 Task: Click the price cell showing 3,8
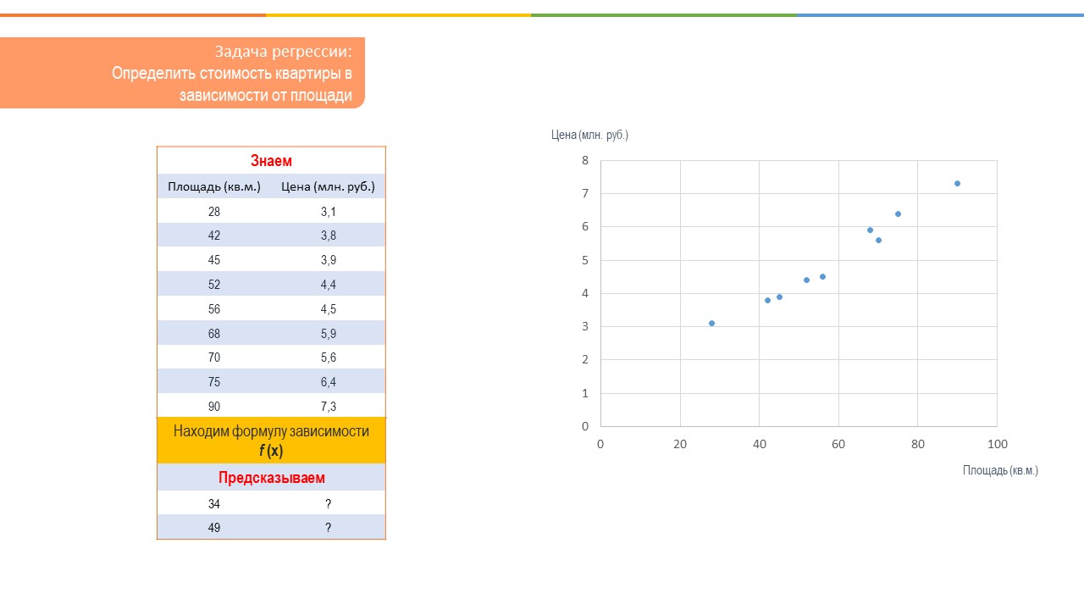328,236
